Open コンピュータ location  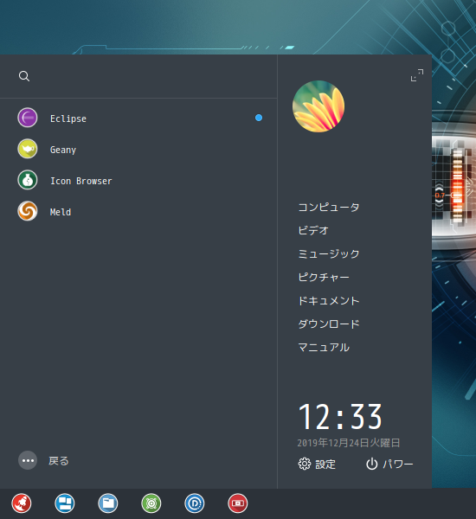coord(329,208)
